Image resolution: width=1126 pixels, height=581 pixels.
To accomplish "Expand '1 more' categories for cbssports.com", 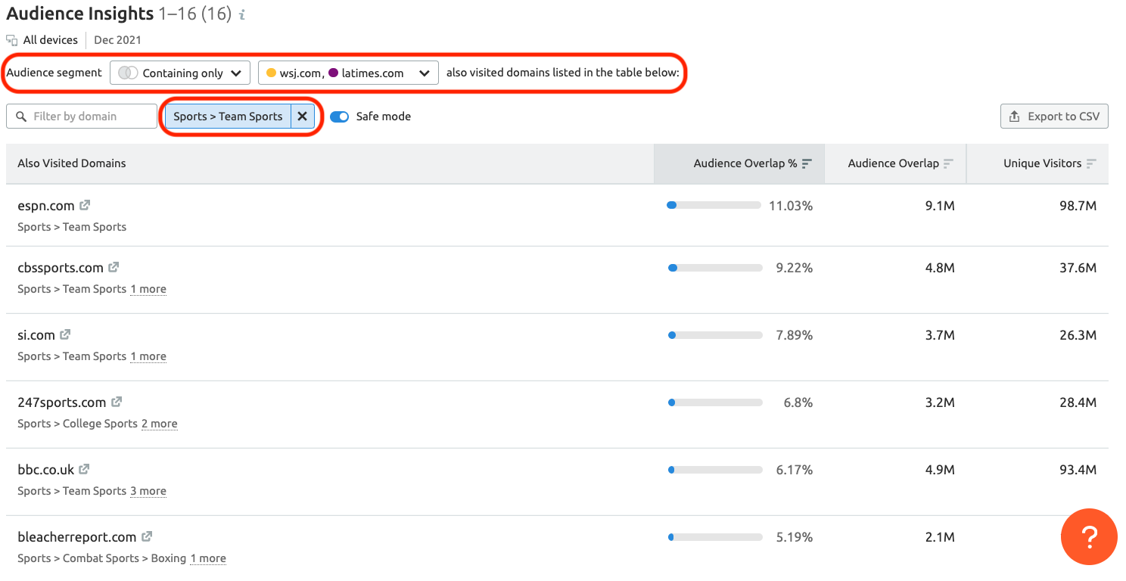I will [x=148, y=289].
